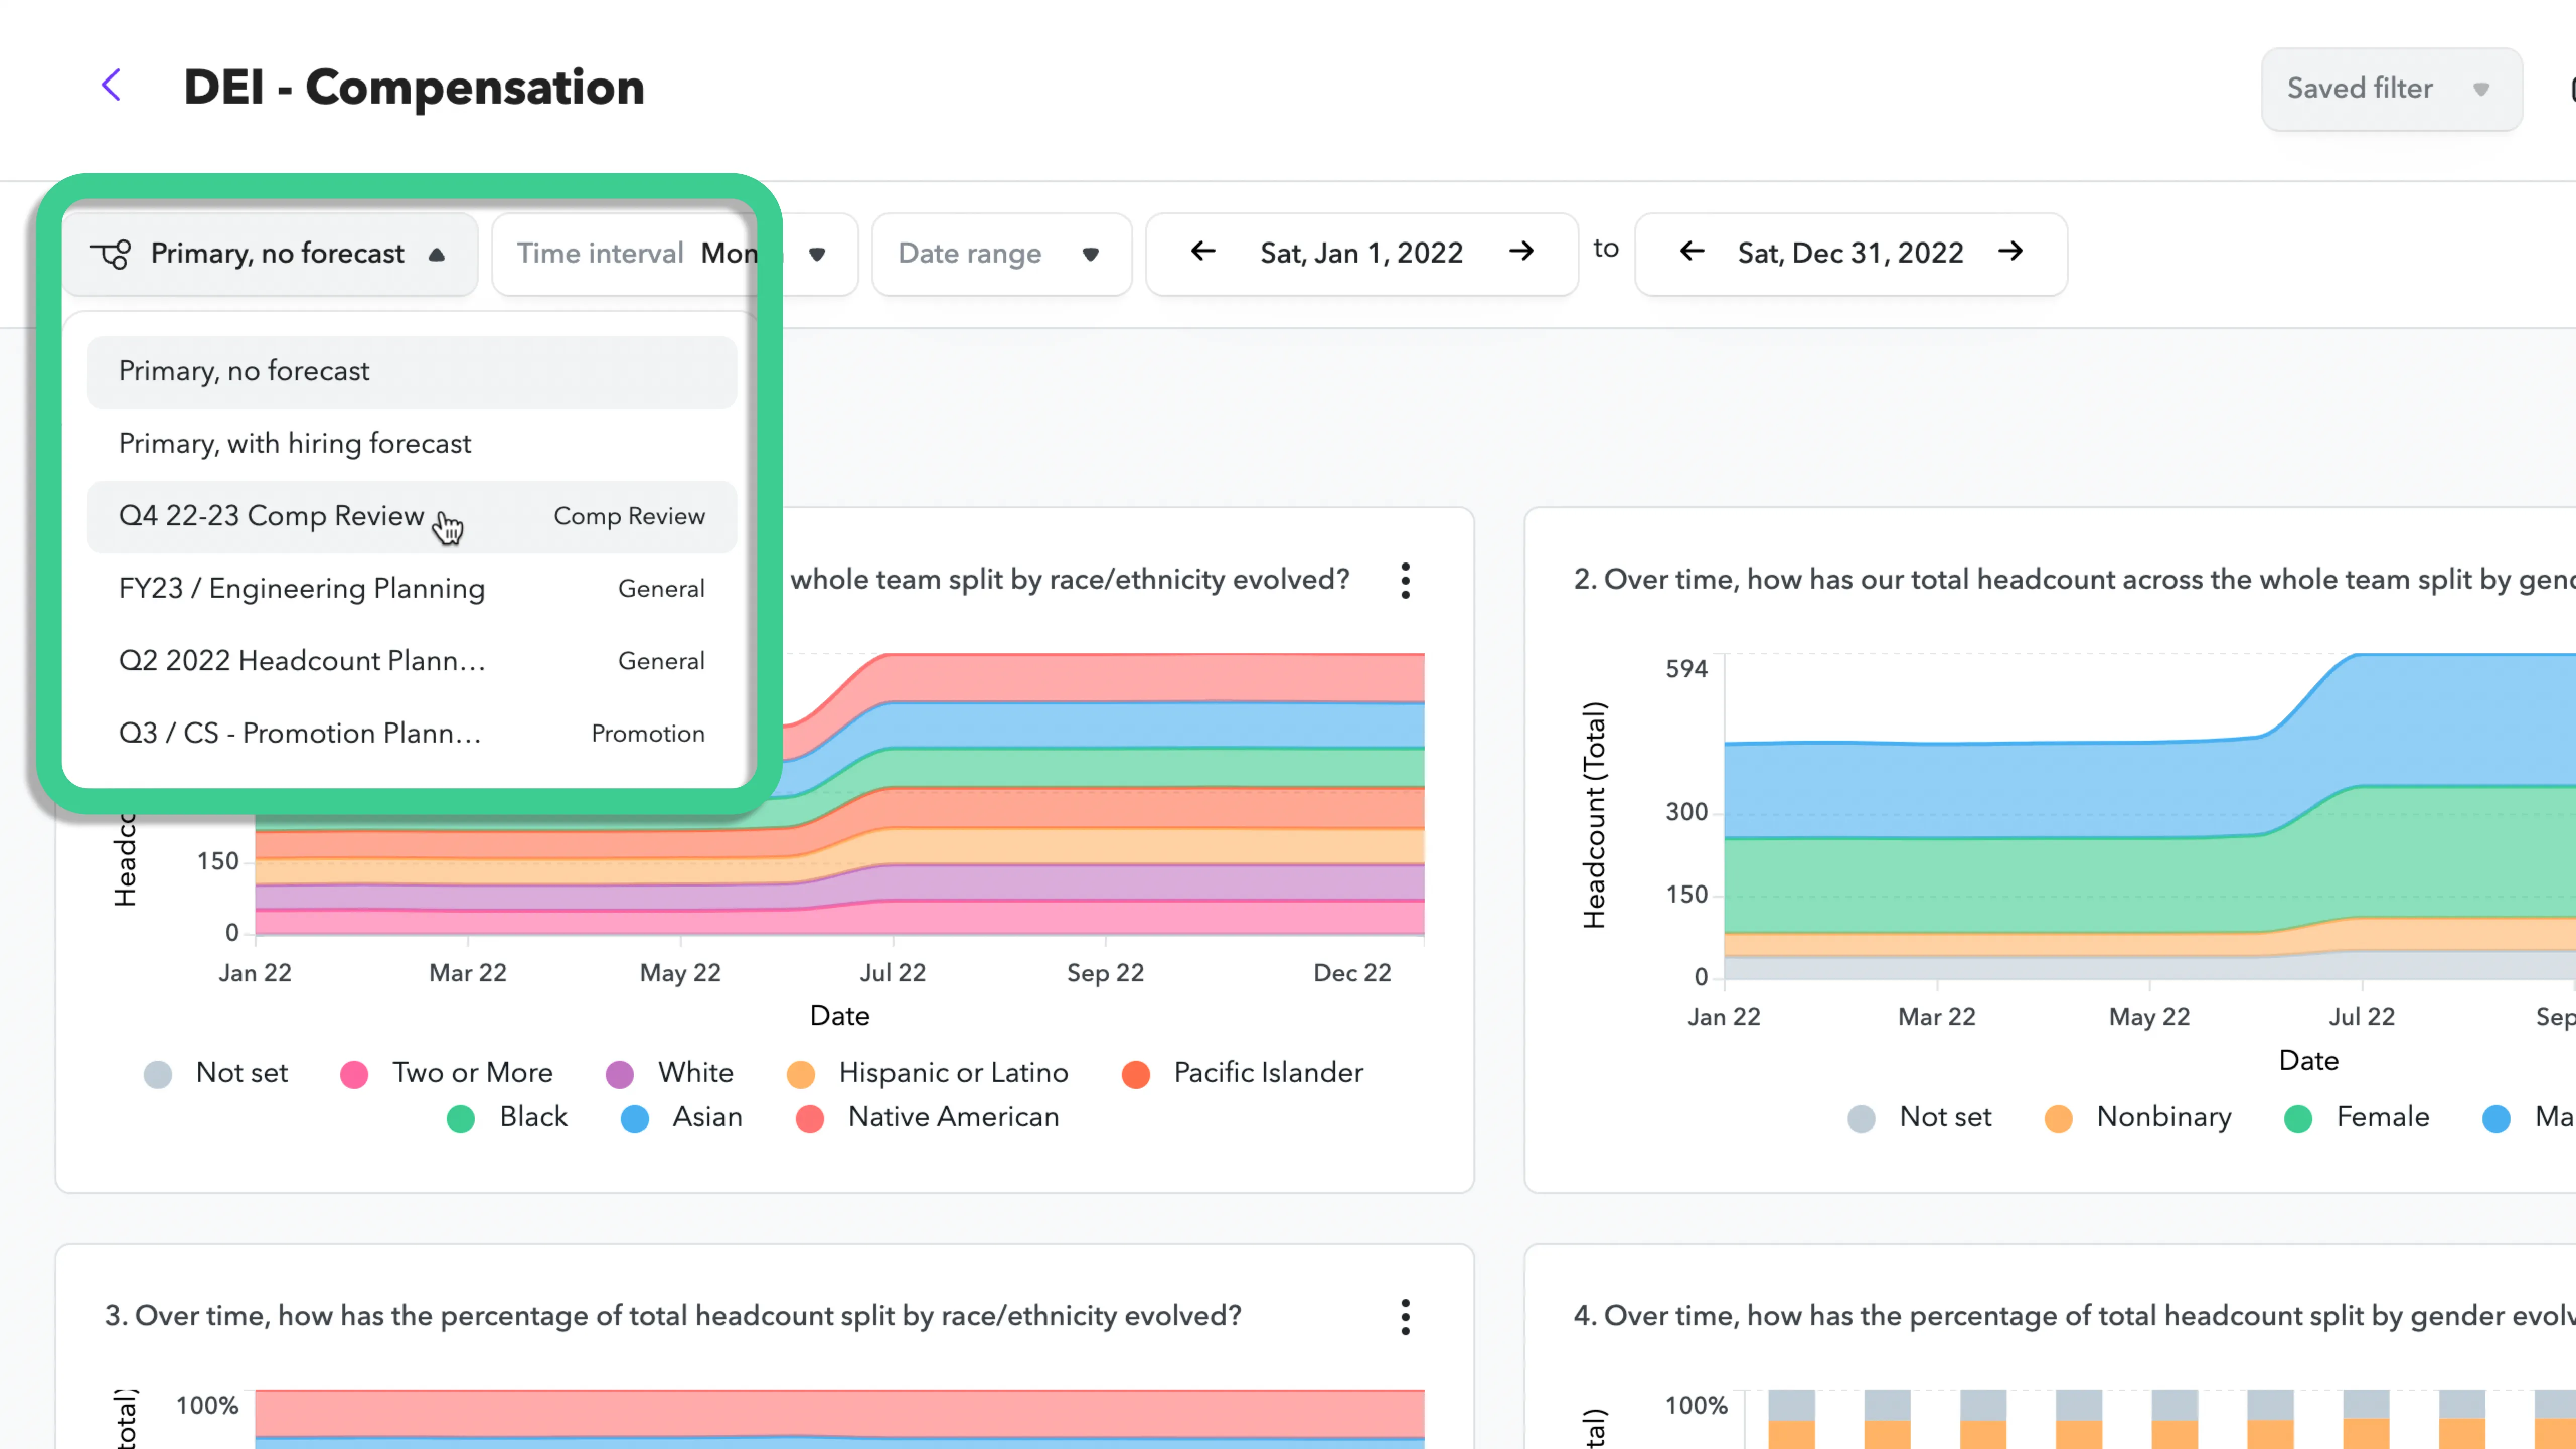
Task: Choose Q2 2022 Headcount Planning scenario
Action: (x=412, y=661)
